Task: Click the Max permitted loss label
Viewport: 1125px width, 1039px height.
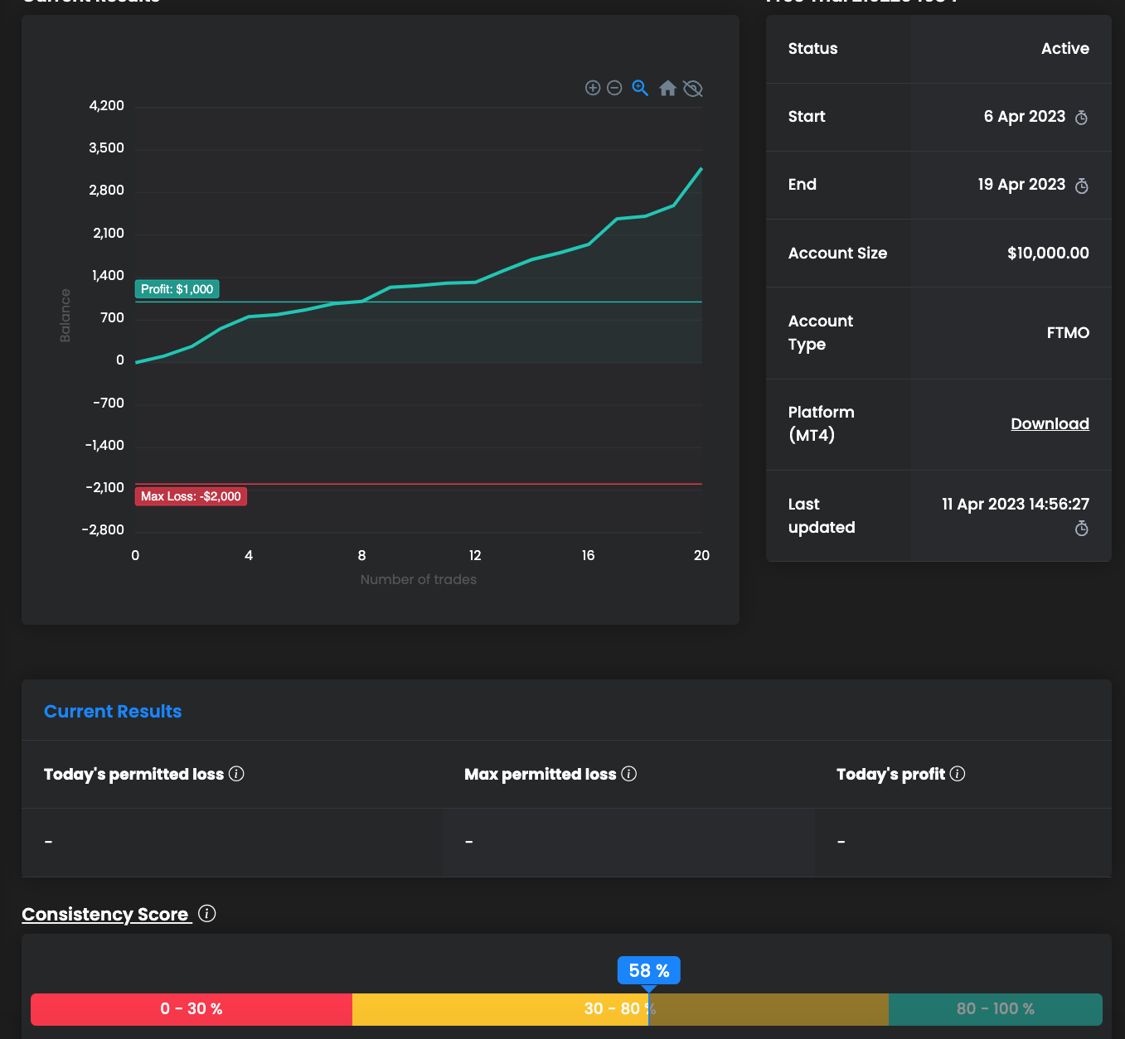Action: pos(541,774)
